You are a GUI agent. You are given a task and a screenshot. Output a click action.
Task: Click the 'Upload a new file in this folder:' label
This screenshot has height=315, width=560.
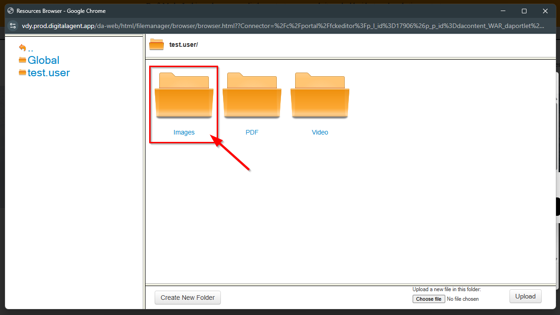(447, 289)
